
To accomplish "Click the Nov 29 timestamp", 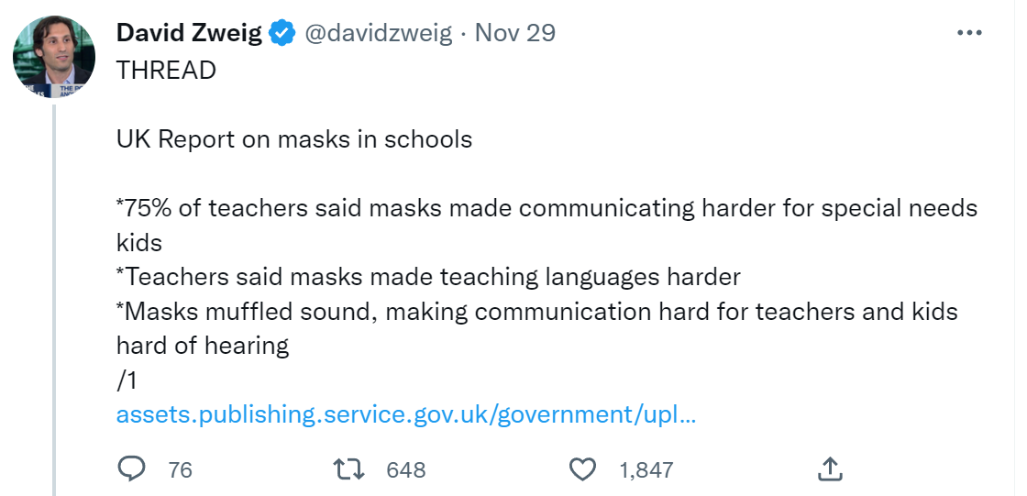I will point(515,34).
